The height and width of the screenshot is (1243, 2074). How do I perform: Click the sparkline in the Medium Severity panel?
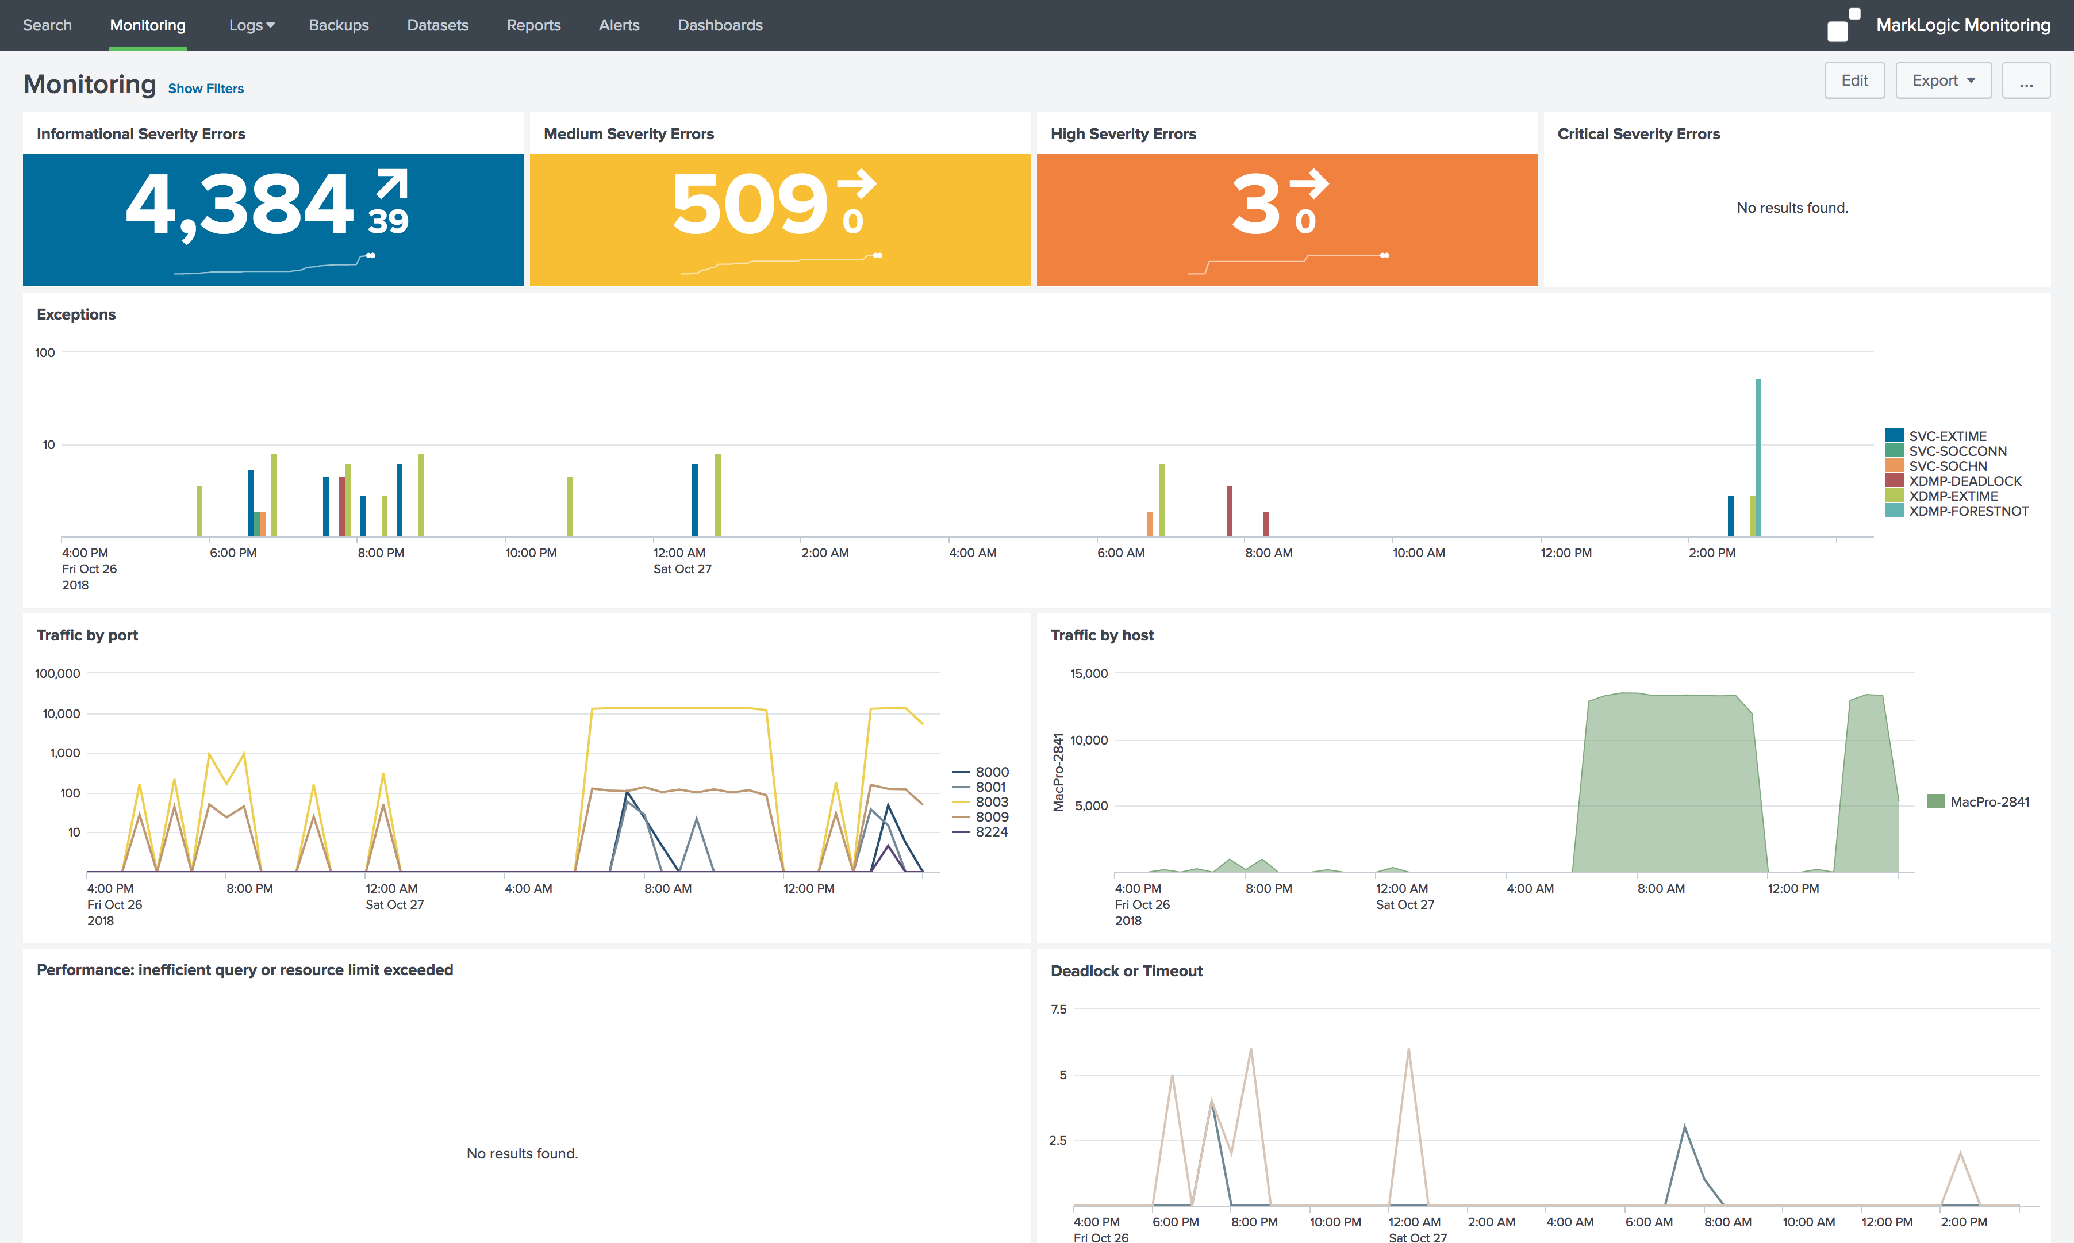(781, 263)
